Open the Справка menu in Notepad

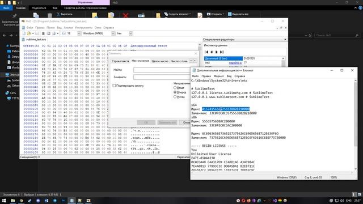(x=239, y=76)
